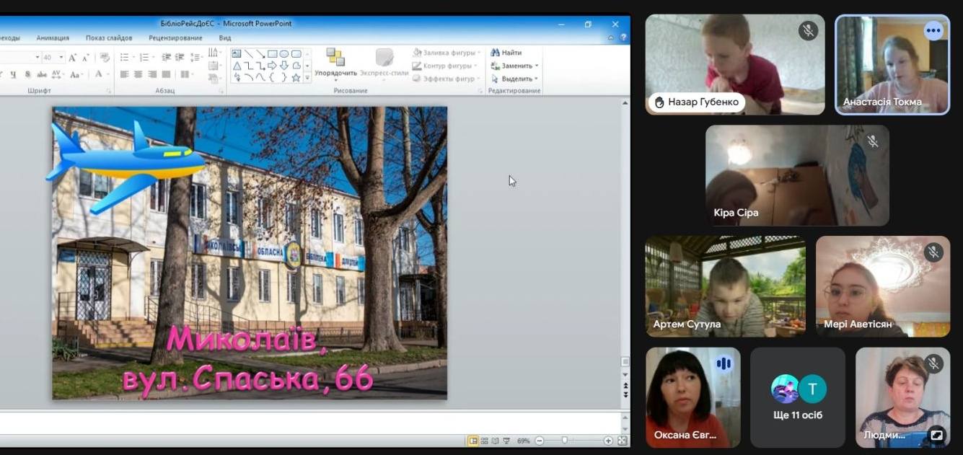Viewport: 963px width, 455px height.
Task: Toggle strikethrough text formatting
Action: (x=40, y=74)
